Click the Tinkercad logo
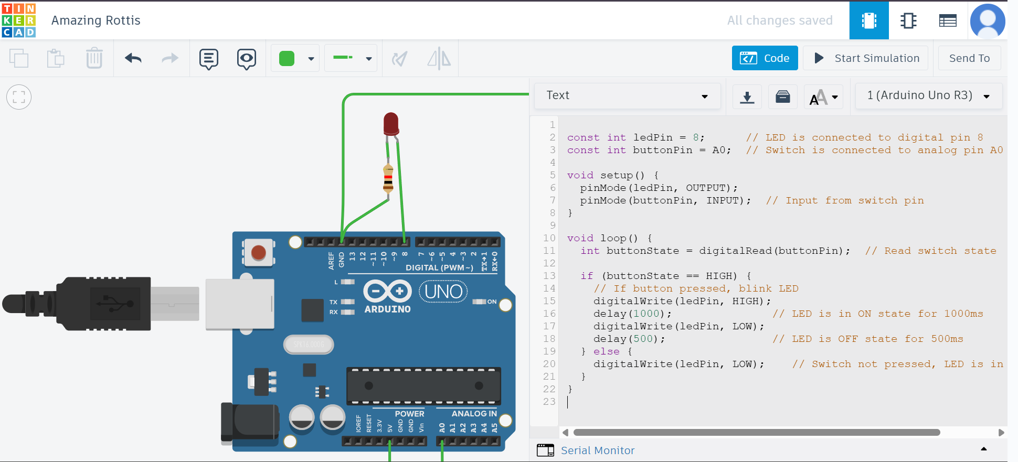 [19, 20]
